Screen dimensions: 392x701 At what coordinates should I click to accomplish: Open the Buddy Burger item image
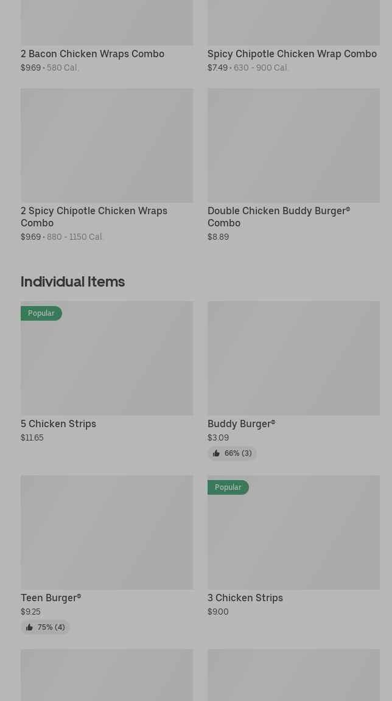[293, 358]
